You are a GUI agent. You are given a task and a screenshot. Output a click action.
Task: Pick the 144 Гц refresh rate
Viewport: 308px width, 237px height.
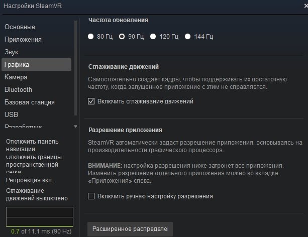click(x=188, y=37)
